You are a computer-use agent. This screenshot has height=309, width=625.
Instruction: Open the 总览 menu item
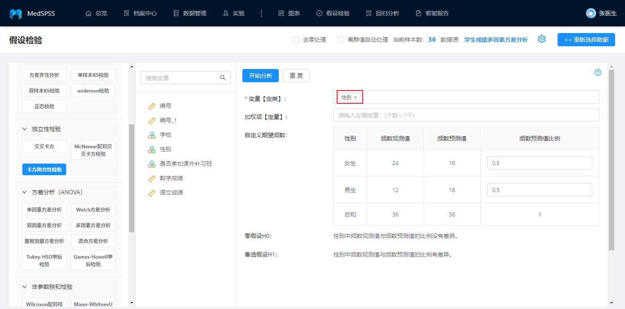(x=96, y=13)
